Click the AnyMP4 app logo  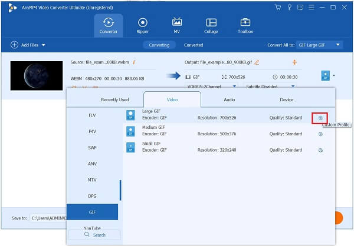pyautogui.click(x=12, y=8)
